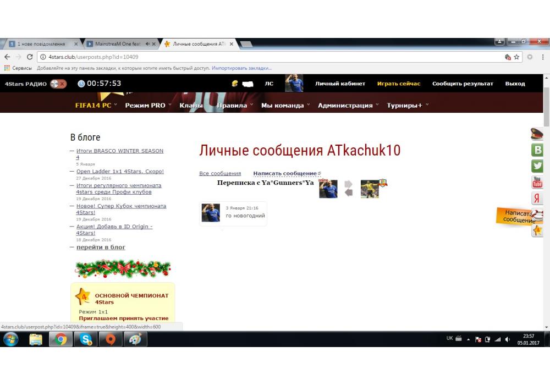Open the Администрация menu
Image resolution: width=550 pixels, height=385 pixels.
click(348, 105)
